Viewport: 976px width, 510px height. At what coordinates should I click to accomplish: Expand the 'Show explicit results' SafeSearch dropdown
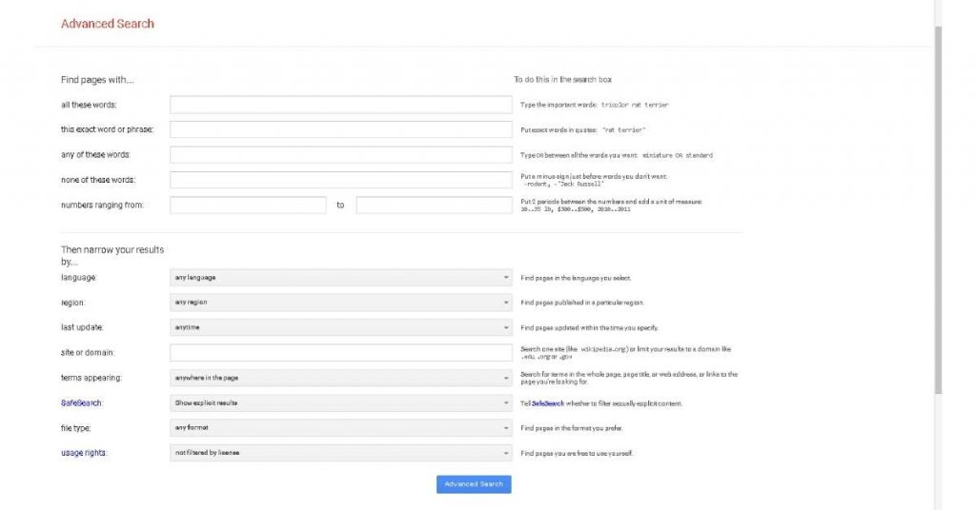coord(340,402)
